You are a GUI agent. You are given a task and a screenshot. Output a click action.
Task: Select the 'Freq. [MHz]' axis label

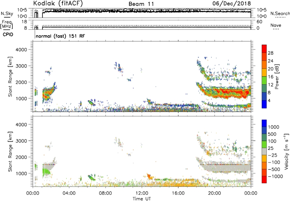tap(7, 24)
